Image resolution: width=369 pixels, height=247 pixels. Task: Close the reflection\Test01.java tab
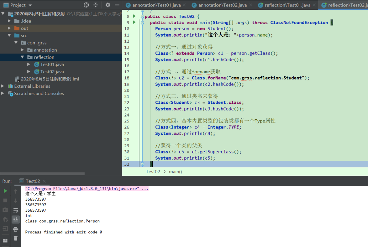click(314, 5)
